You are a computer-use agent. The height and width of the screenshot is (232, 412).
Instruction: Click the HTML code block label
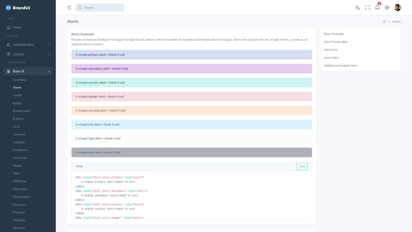(x=80, y=167)
